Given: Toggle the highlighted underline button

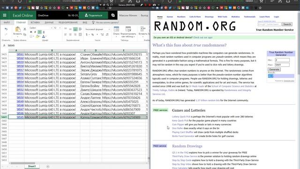Looking at the screenshot, I should (x=39, y=32).
